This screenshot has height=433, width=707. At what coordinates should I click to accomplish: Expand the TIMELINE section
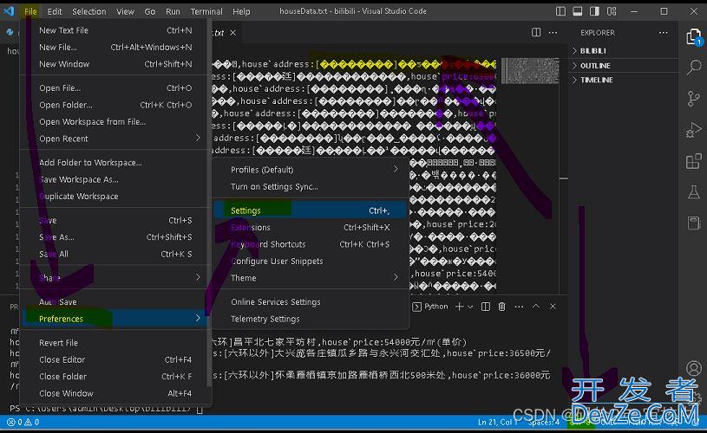coord(623,81)
